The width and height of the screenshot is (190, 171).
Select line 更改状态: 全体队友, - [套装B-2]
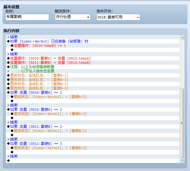pos(93,84)
